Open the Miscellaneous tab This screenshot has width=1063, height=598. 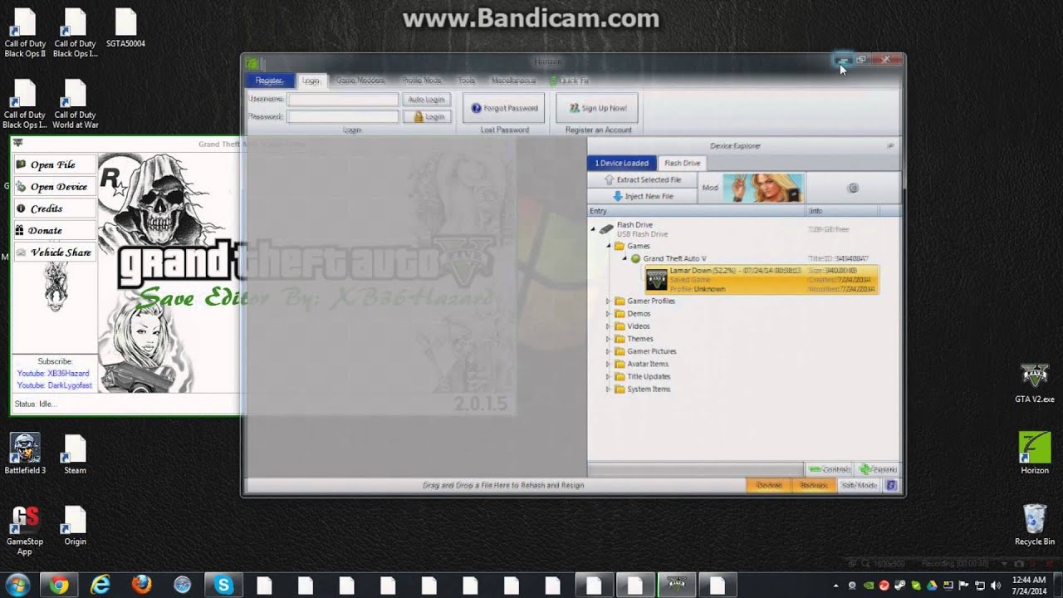(513, 81)
